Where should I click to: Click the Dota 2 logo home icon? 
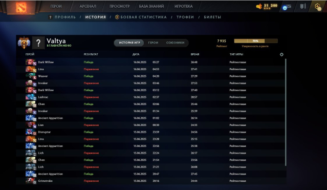(x=21, y=7)
